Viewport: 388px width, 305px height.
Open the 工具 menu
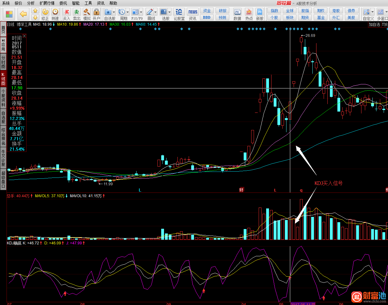coord(88,3)
